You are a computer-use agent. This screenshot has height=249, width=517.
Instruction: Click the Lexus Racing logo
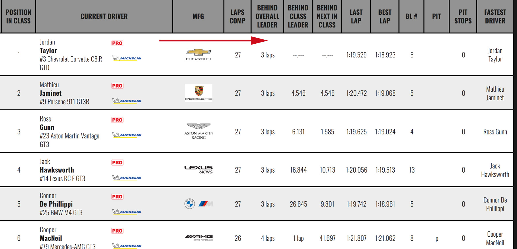pos(198,169)
